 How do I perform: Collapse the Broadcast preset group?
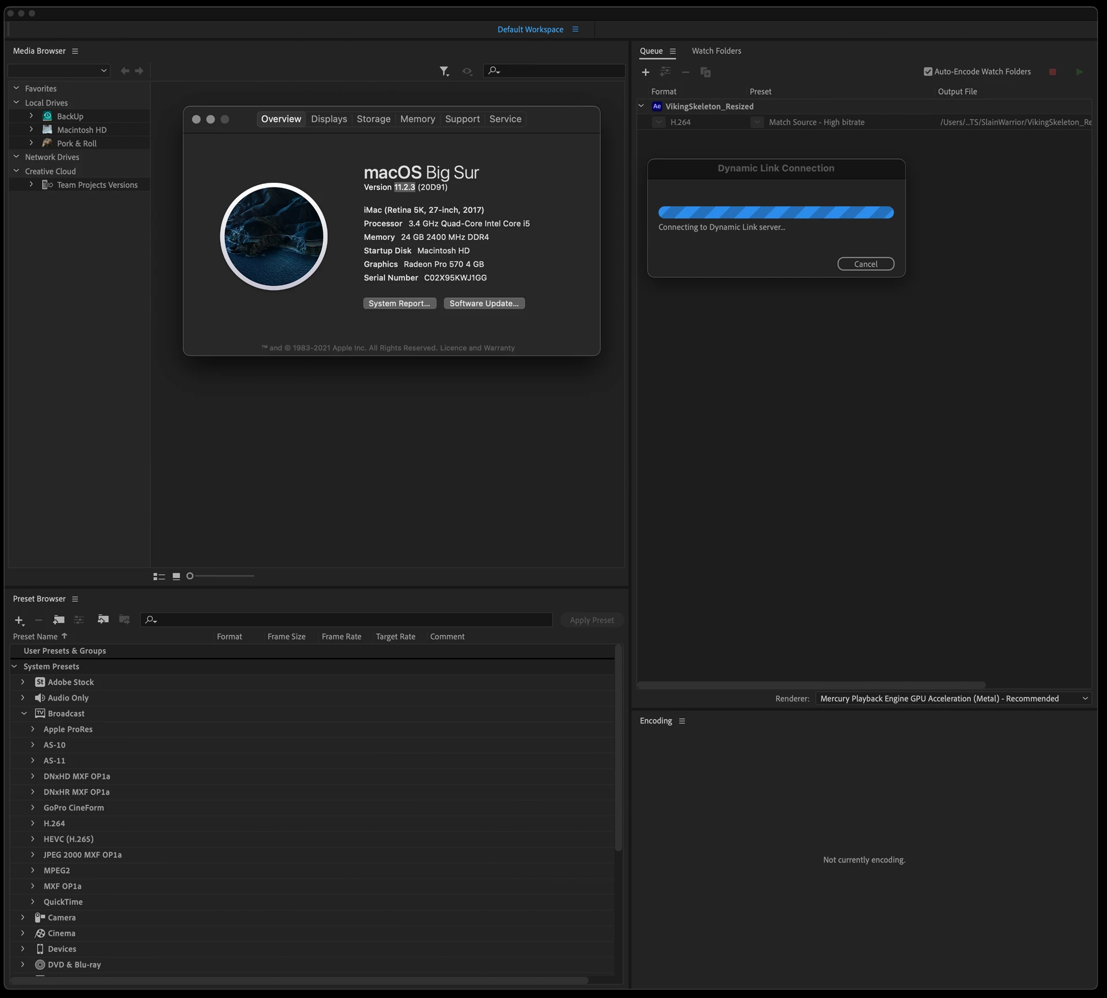point(24,713)
